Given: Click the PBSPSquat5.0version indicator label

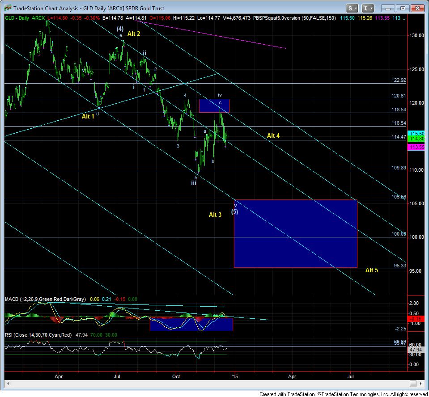Looking at the screenshot, I should tap(294, 18).
